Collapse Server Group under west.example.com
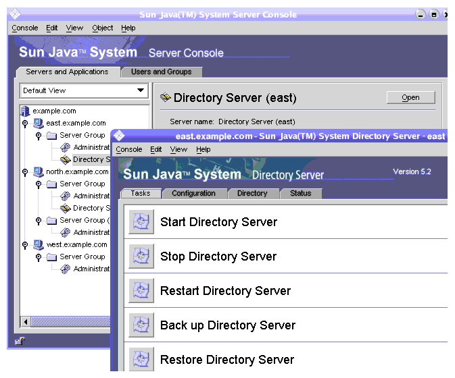 coord(39,257)
